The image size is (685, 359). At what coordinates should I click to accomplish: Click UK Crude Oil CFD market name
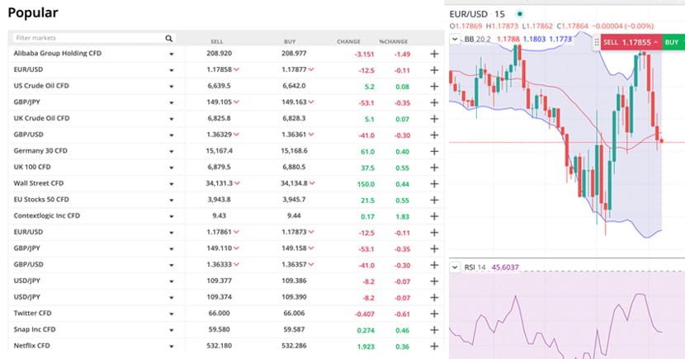click(x=41, y=118)
